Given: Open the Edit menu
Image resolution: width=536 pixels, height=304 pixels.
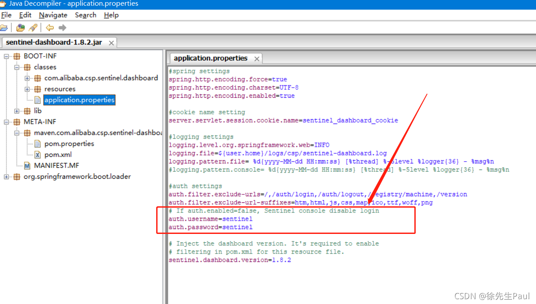Looking at the screenshot, I should coord(25,15).
